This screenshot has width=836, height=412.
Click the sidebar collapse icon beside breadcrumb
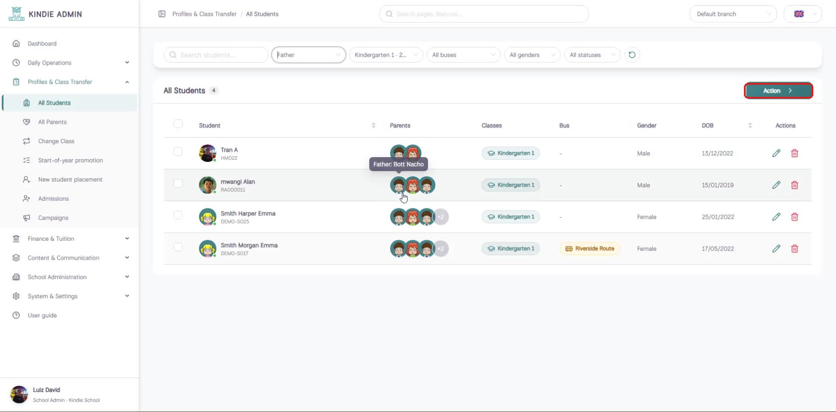pos(162,14)
